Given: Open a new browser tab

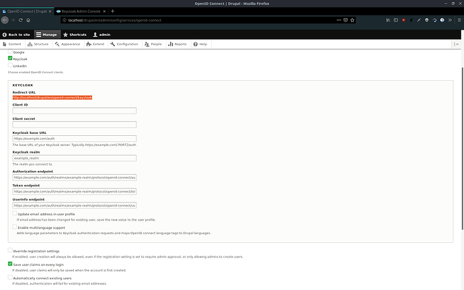Looking at the screenshot, I should (x=112, y=11).
